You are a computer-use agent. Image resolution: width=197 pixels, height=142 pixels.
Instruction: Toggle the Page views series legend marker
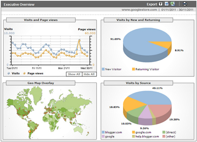pos(24,73)
